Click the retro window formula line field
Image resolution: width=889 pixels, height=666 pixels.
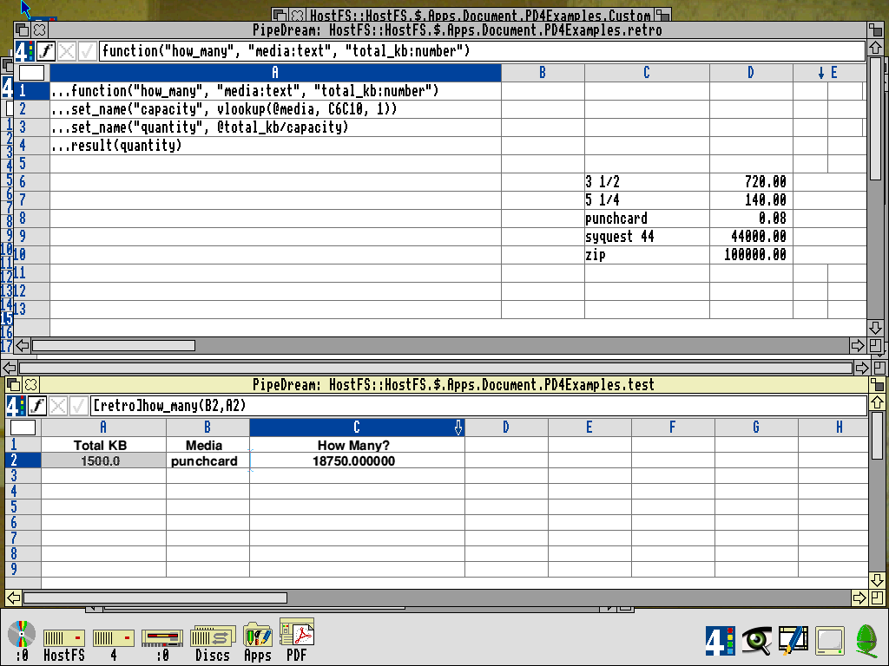(482, 51)
